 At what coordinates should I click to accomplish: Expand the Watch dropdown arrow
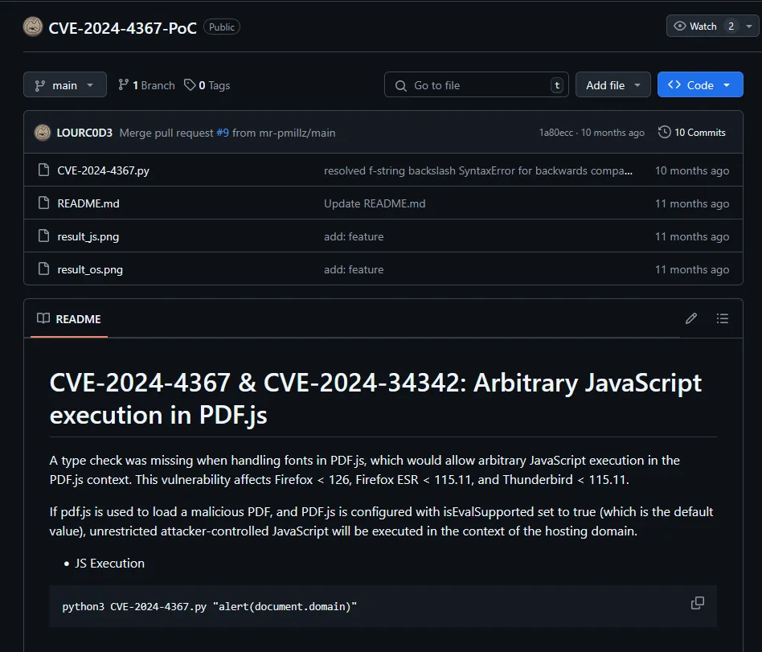tap(749, 27)
